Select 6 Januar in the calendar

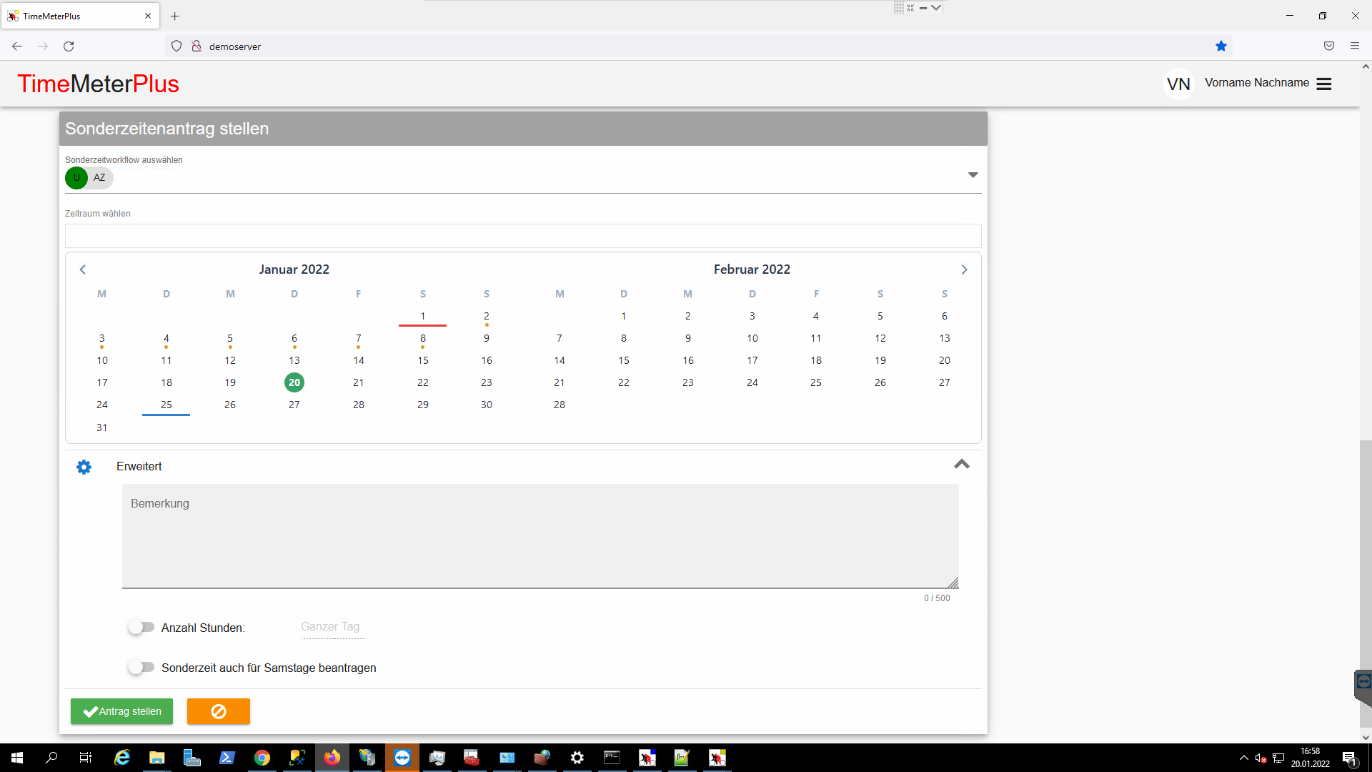[x=294, y=338]
